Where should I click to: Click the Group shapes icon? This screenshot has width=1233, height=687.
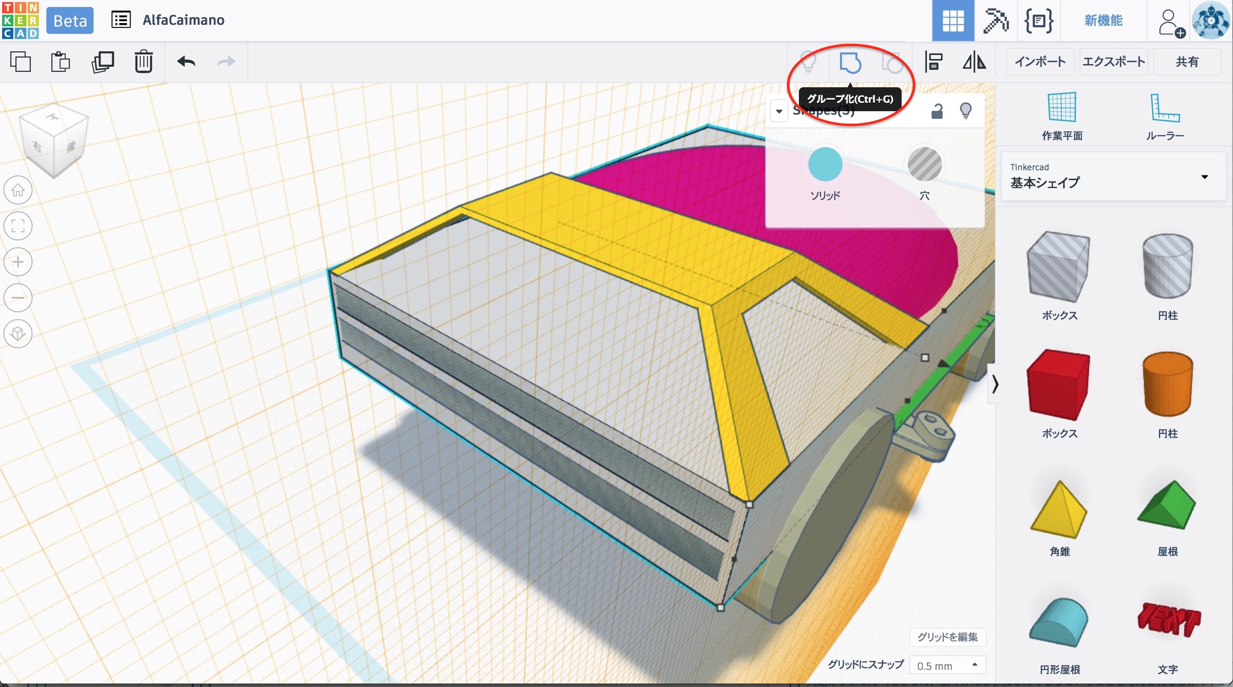(850, 63)
